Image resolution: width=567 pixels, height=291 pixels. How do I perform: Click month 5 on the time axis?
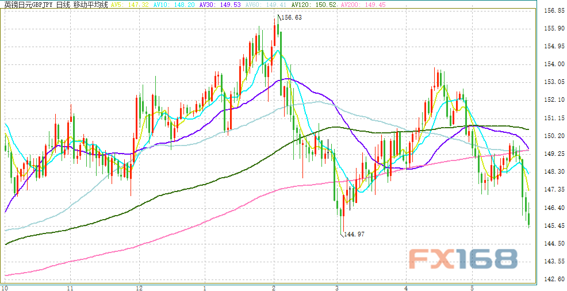click(x=472, y=286)
